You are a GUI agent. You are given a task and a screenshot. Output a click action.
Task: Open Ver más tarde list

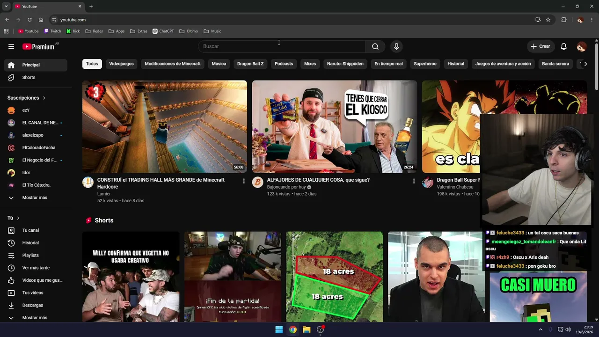pyautogui.click(x=36, y=268)
